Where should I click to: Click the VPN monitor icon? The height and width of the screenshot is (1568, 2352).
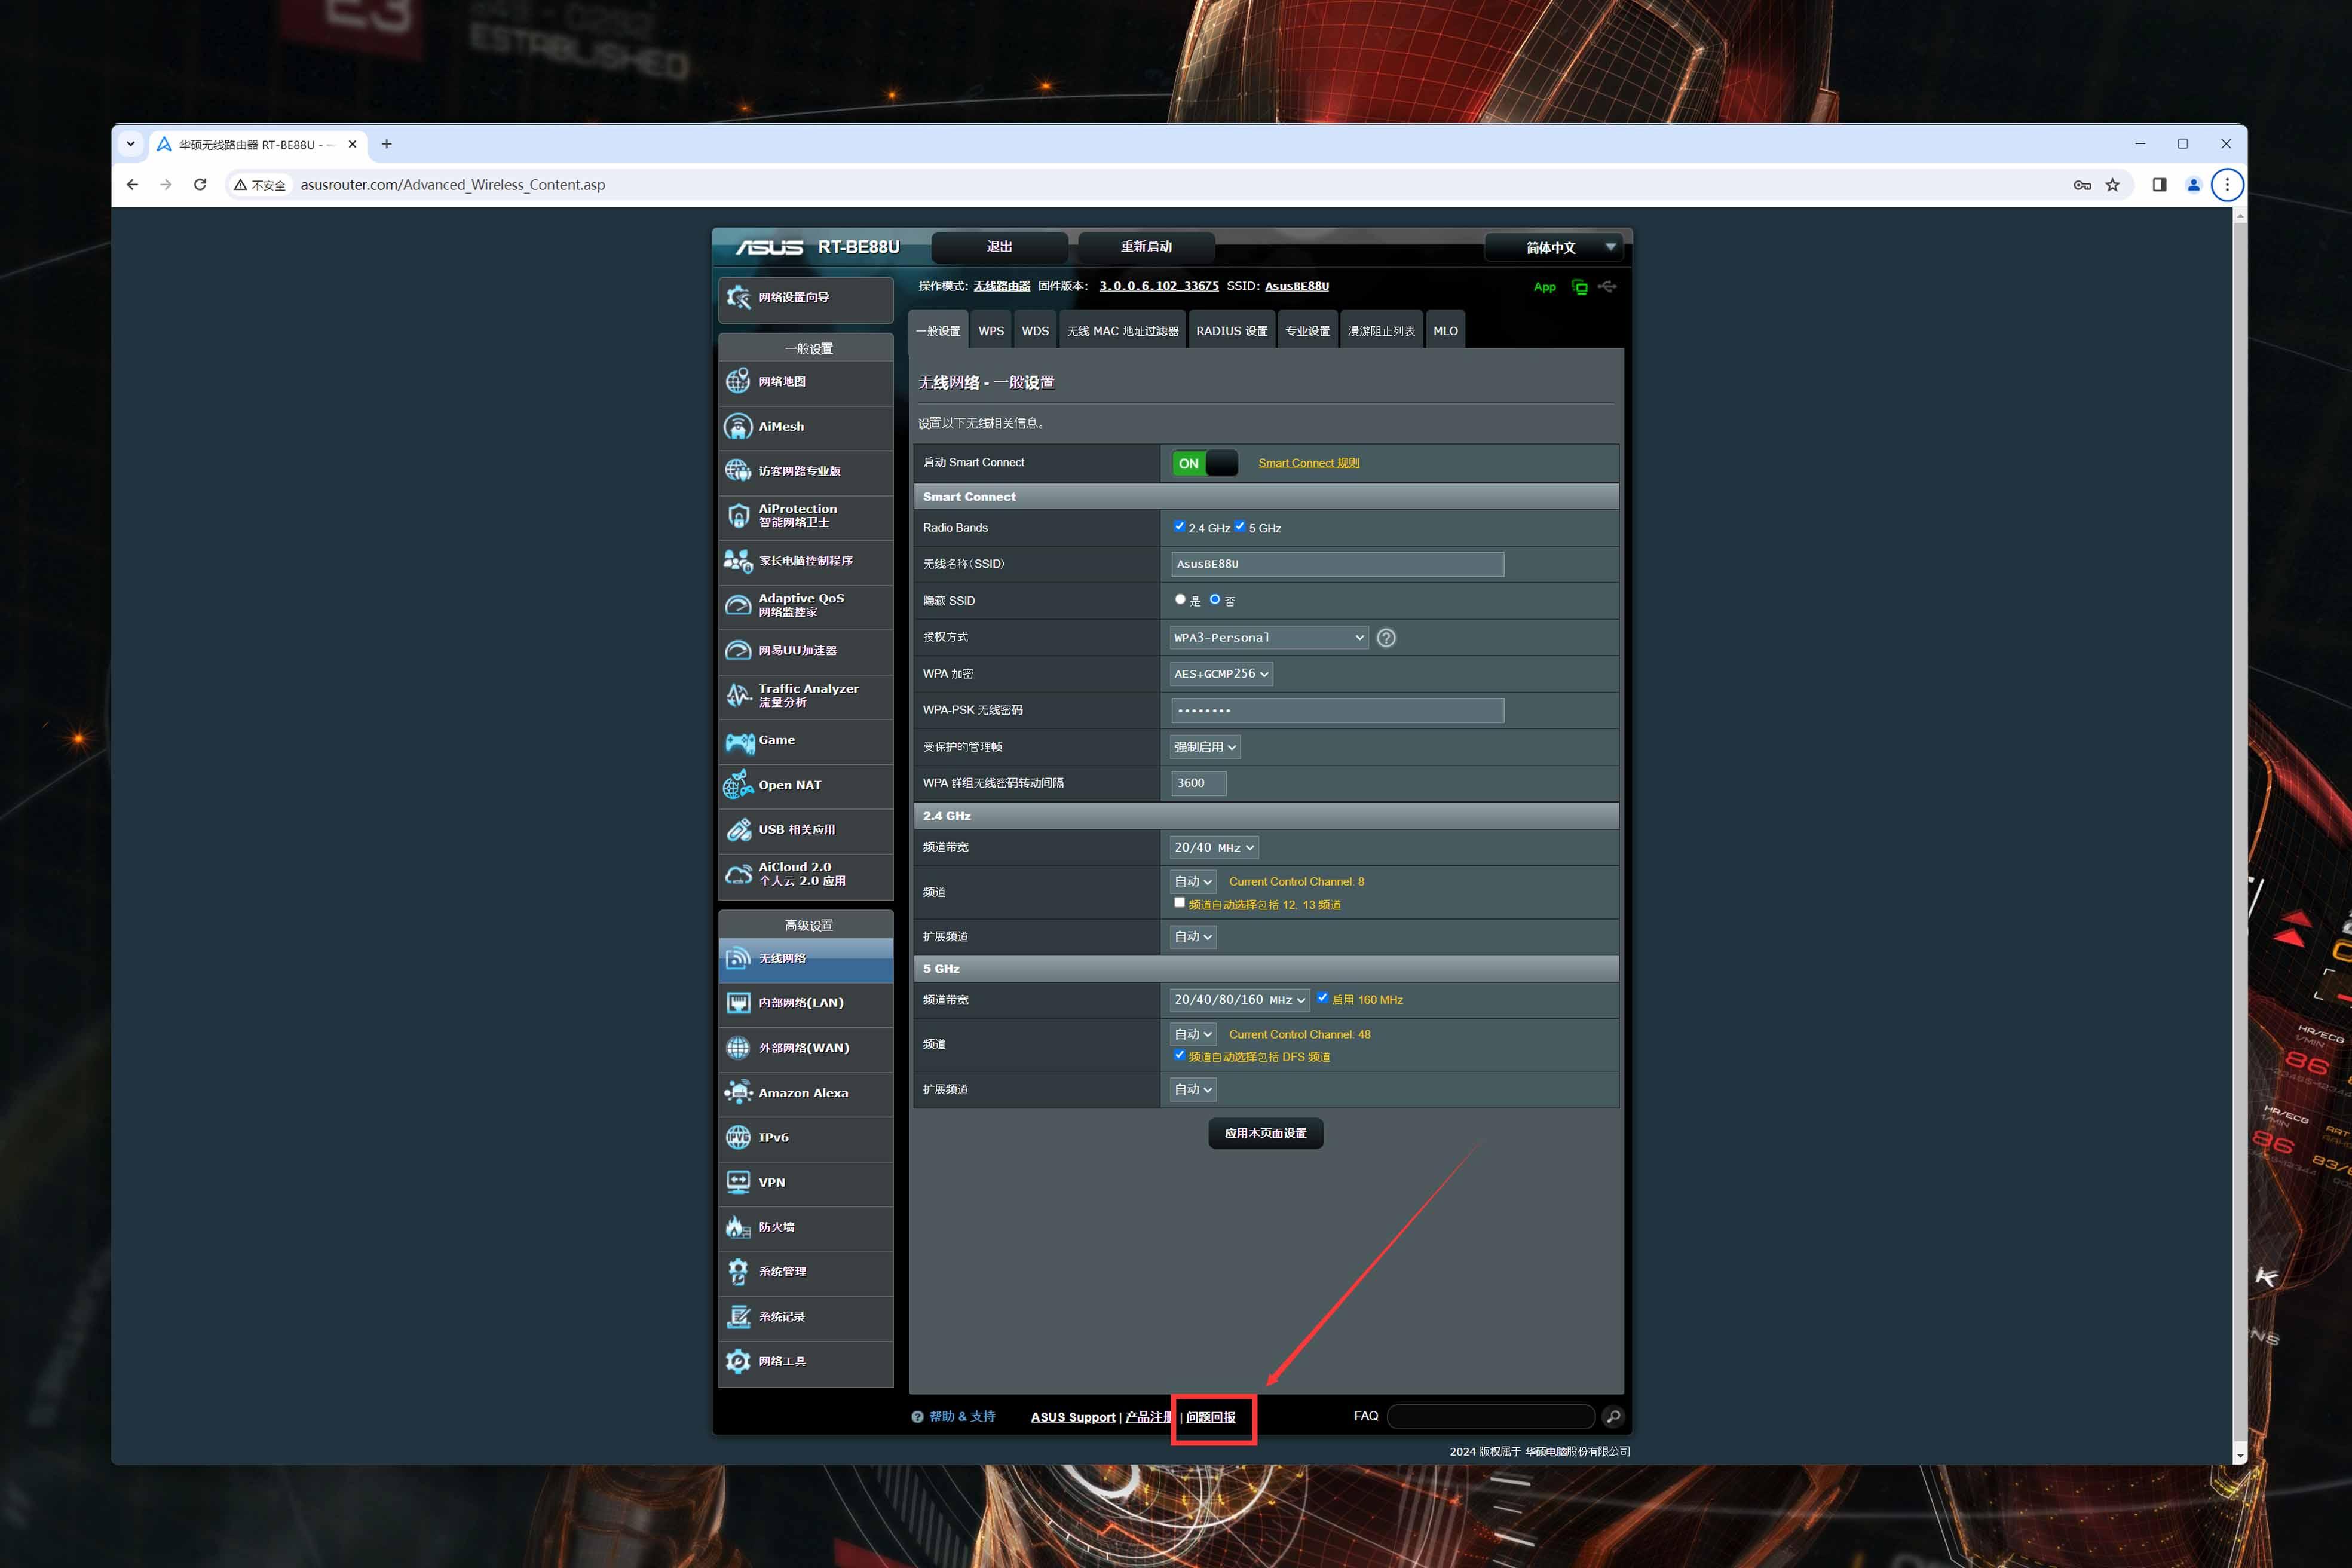[738, 1182]
